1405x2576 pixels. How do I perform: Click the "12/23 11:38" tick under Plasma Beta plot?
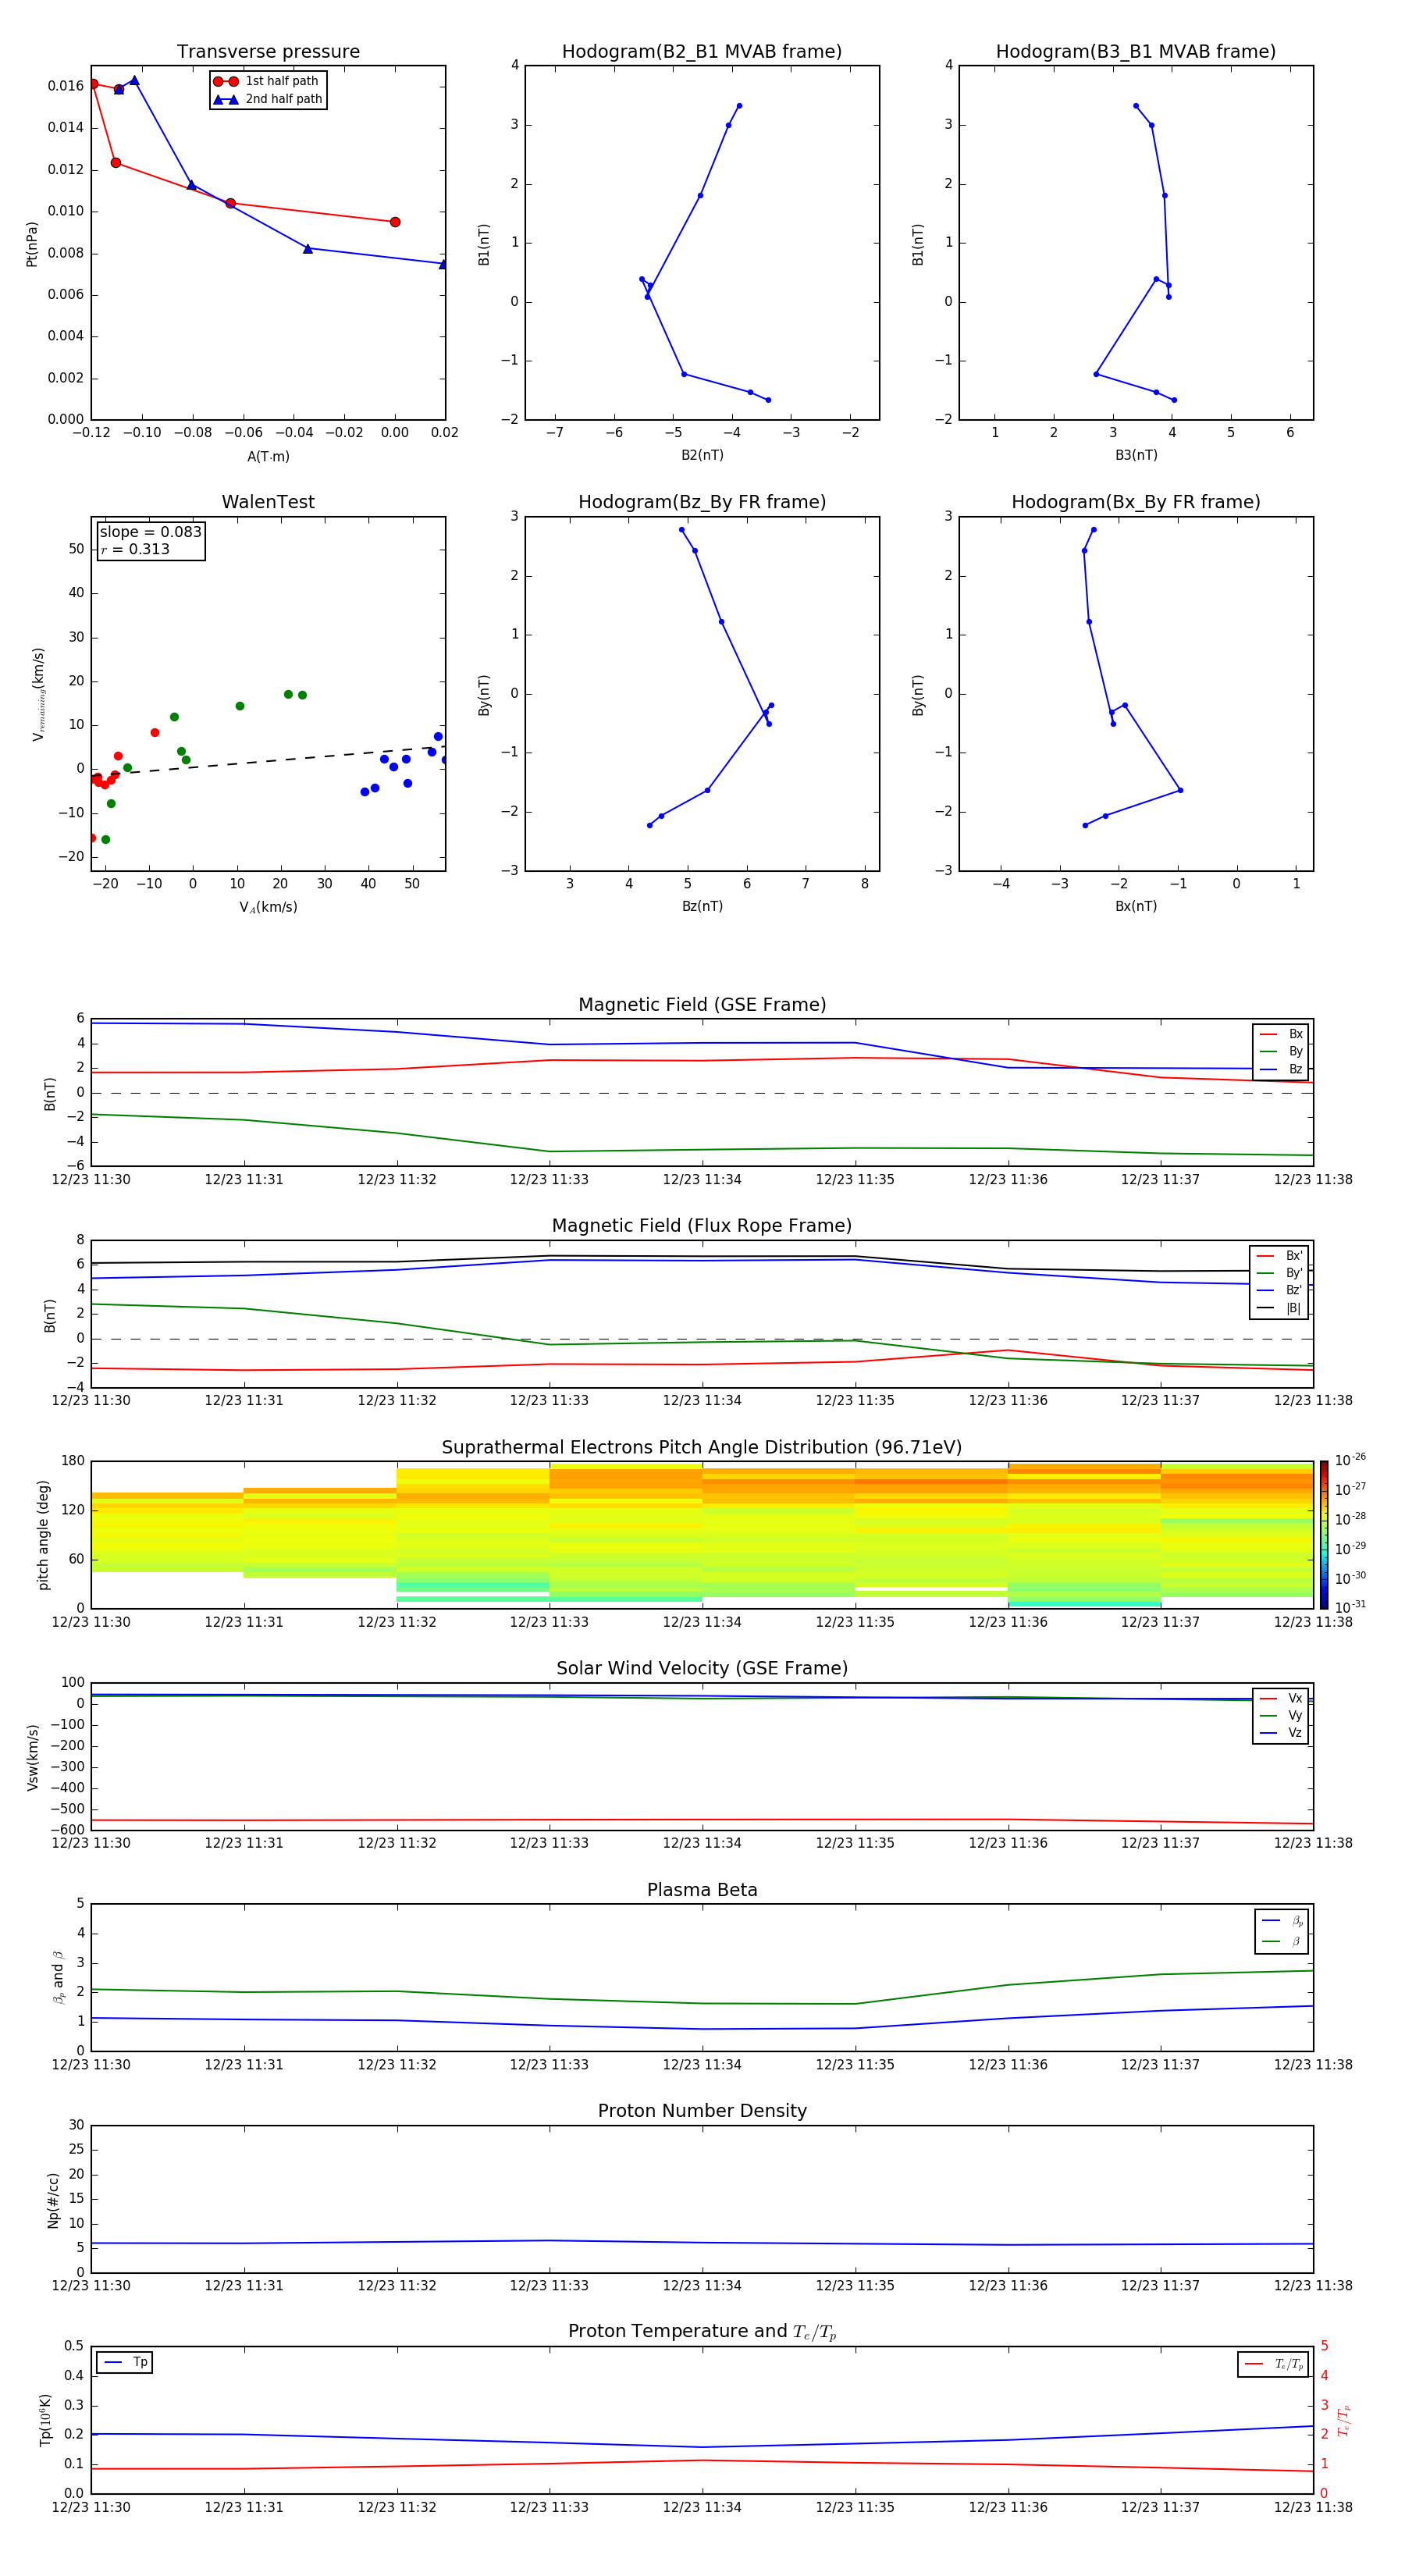pyautogui.click(x=1313, y=2064)
